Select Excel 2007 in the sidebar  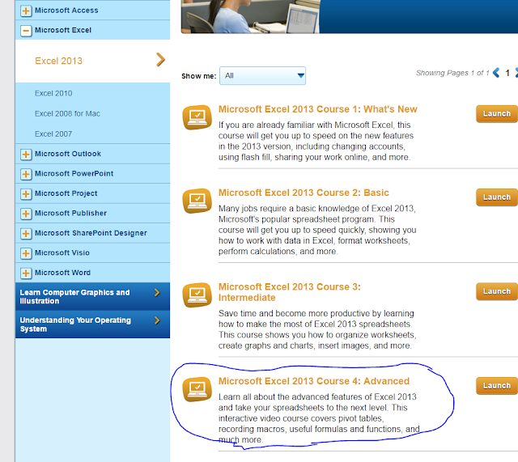(53, 134)
